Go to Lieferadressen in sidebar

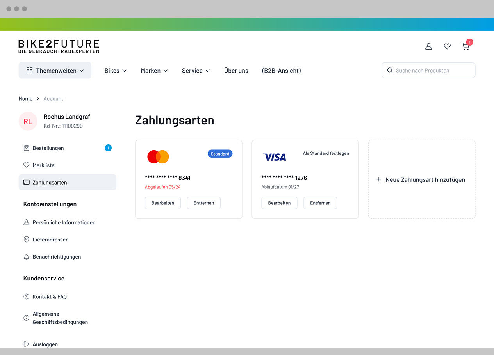point(50,240)
